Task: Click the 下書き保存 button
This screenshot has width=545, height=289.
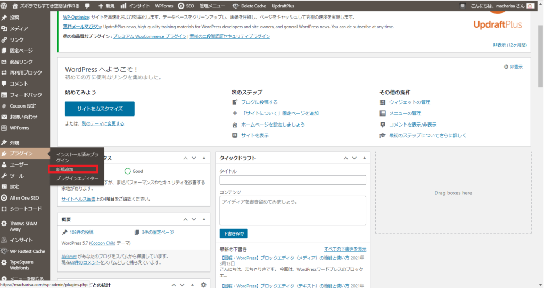Action: pyautogui.click(x=233, y=234)
